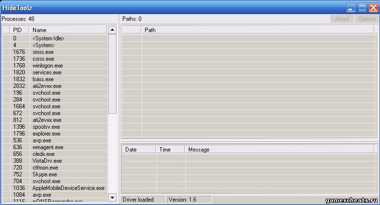This screenshot has width=380, height=205.
Task: Select the AppleMobileDeviceService.exe entry
Action: coord(68,188)
